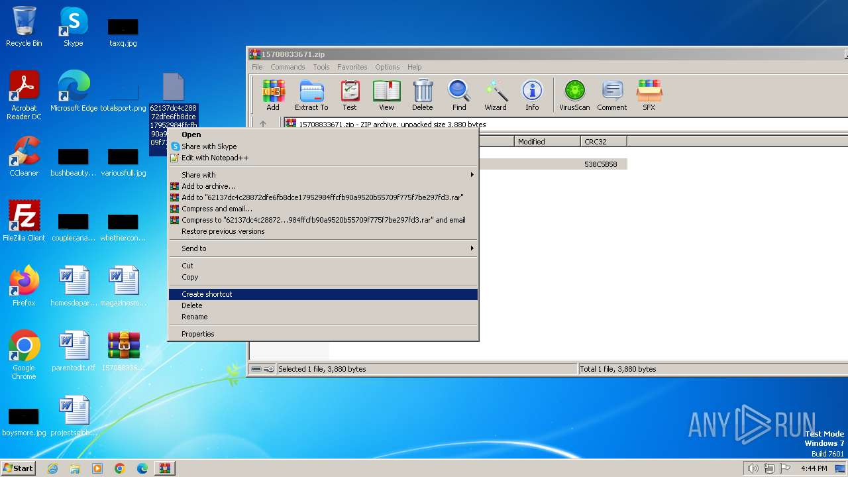This screenshot has height=477, width=848.
Task: Choose Open in the context menu
Action: pos(323,134)
